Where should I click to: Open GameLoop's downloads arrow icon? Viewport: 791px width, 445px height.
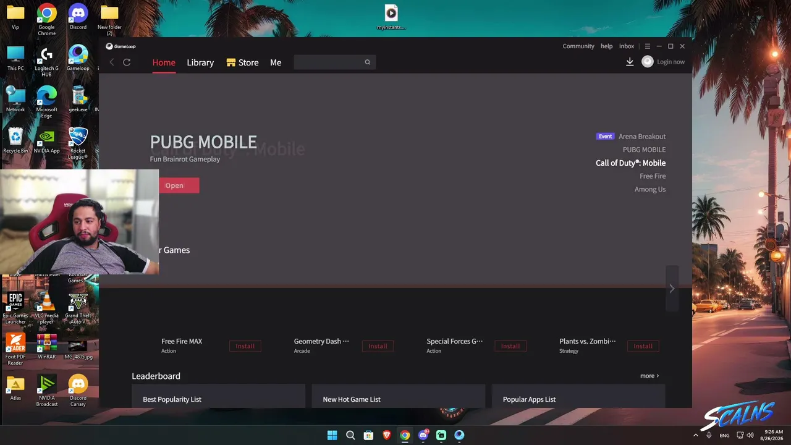[x=630, y=62]
